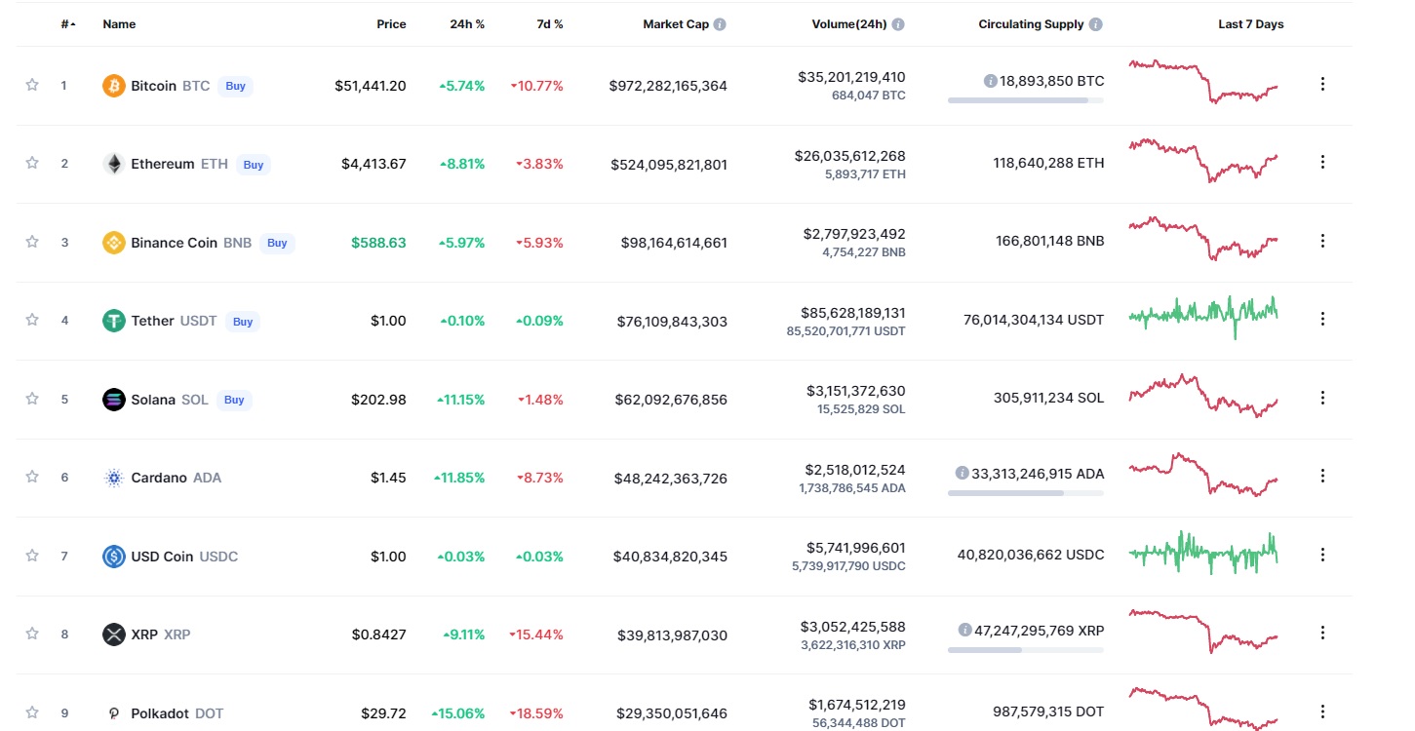Click the Polkadot logo icon

[x=114, y=713]
